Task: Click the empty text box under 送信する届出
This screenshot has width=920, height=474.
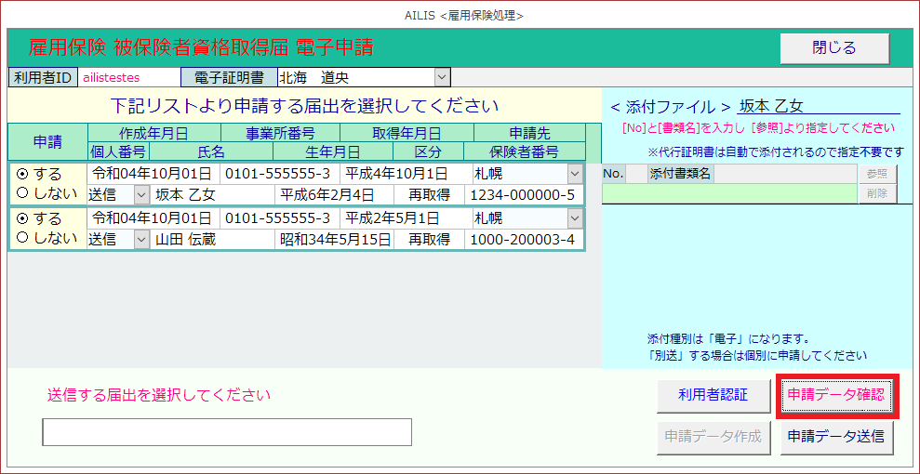Action: pyautogui.click(x=227, y=432)
